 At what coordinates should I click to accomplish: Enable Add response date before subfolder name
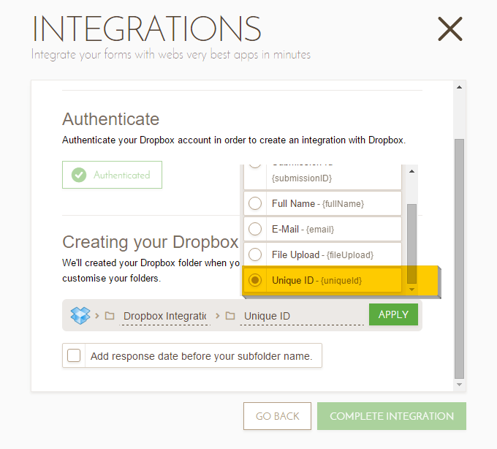74,356
